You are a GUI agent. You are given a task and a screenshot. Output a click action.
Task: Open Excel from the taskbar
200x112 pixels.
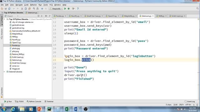(67, 109)
